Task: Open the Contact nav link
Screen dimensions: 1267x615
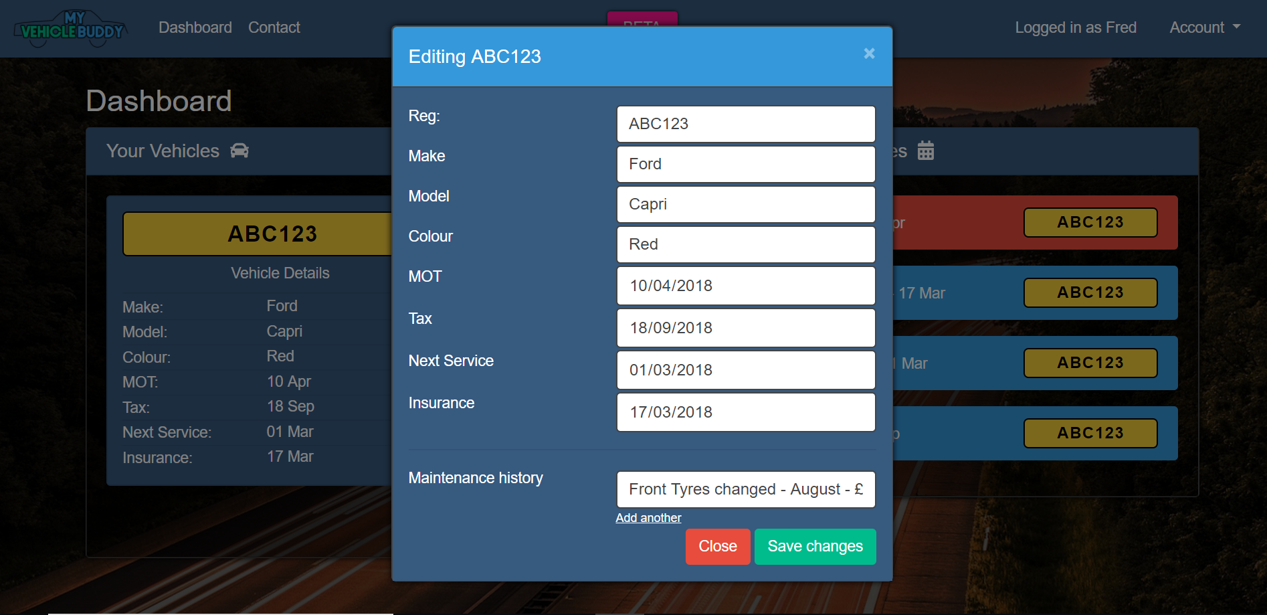Action: (274, 27)
